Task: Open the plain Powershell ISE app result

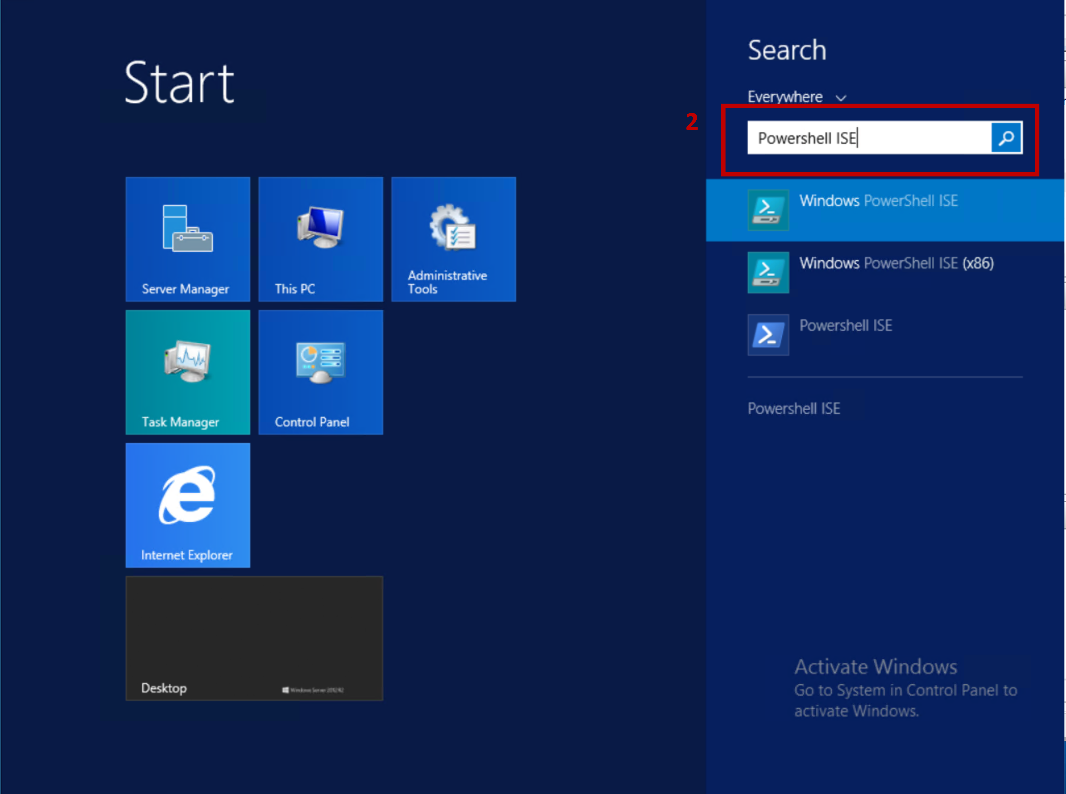Action: [x=885, y=335]
